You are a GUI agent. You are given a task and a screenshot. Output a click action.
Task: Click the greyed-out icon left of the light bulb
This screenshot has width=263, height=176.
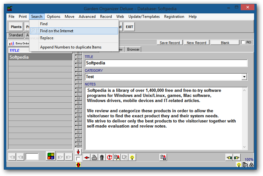[x=124, y=158]
